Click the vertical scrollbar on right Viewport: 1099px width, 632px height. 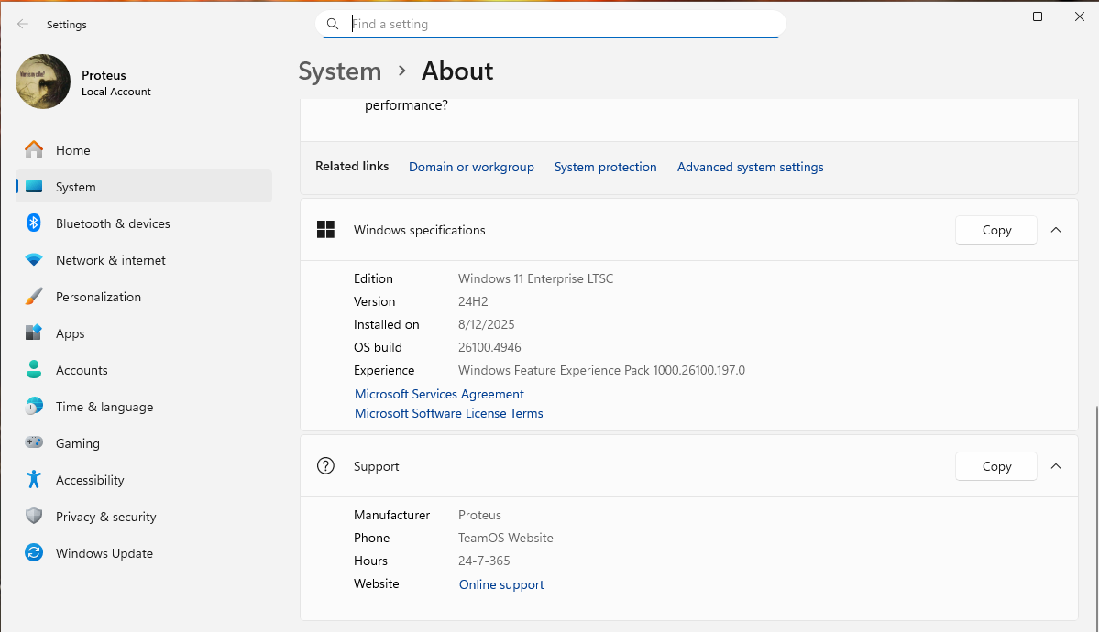pyautogui.click(x=1095, y=518)
